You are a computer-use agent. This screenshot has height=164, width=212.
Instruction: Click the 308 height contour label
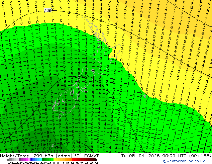pyautogui.click(x=48, y=10)
